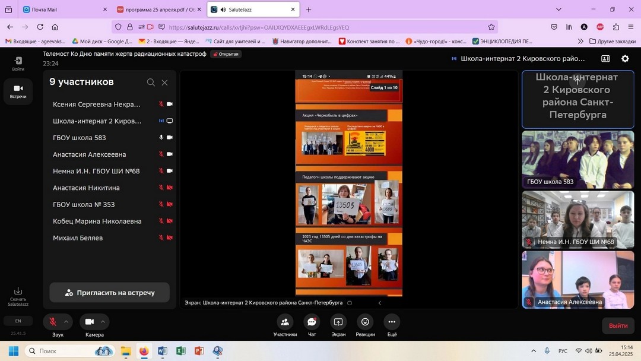
Task: Select participant Кобец Марина Николаевна
Action: pos(111,221)
